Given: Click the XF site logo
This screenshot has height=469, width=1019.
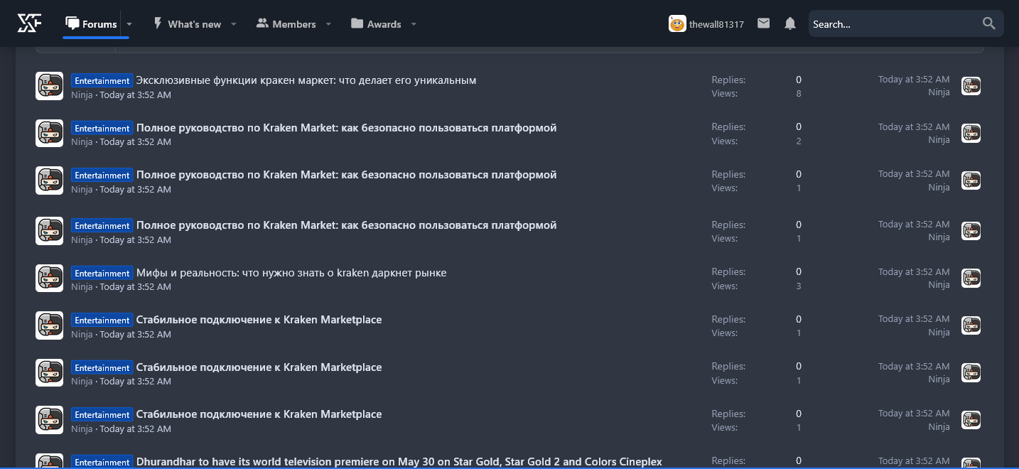Looking at the screenshot, I should click(x=30, y=23).
